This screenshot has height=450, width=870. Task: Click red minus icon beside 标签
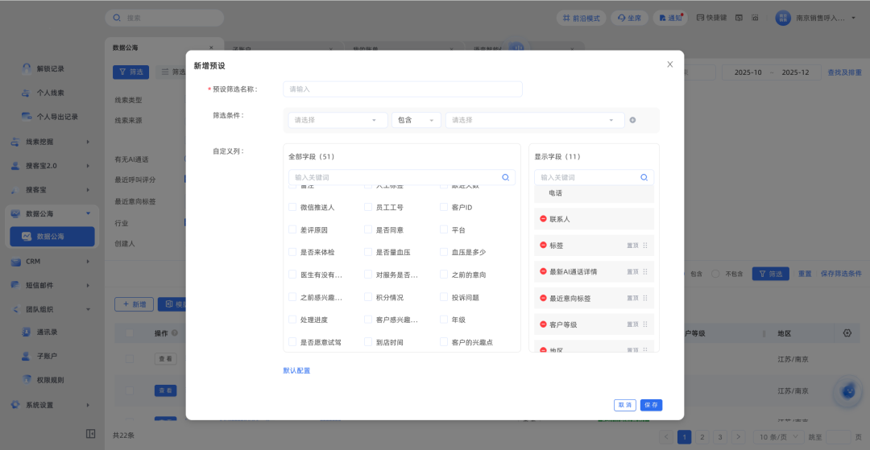click(543, 246)
